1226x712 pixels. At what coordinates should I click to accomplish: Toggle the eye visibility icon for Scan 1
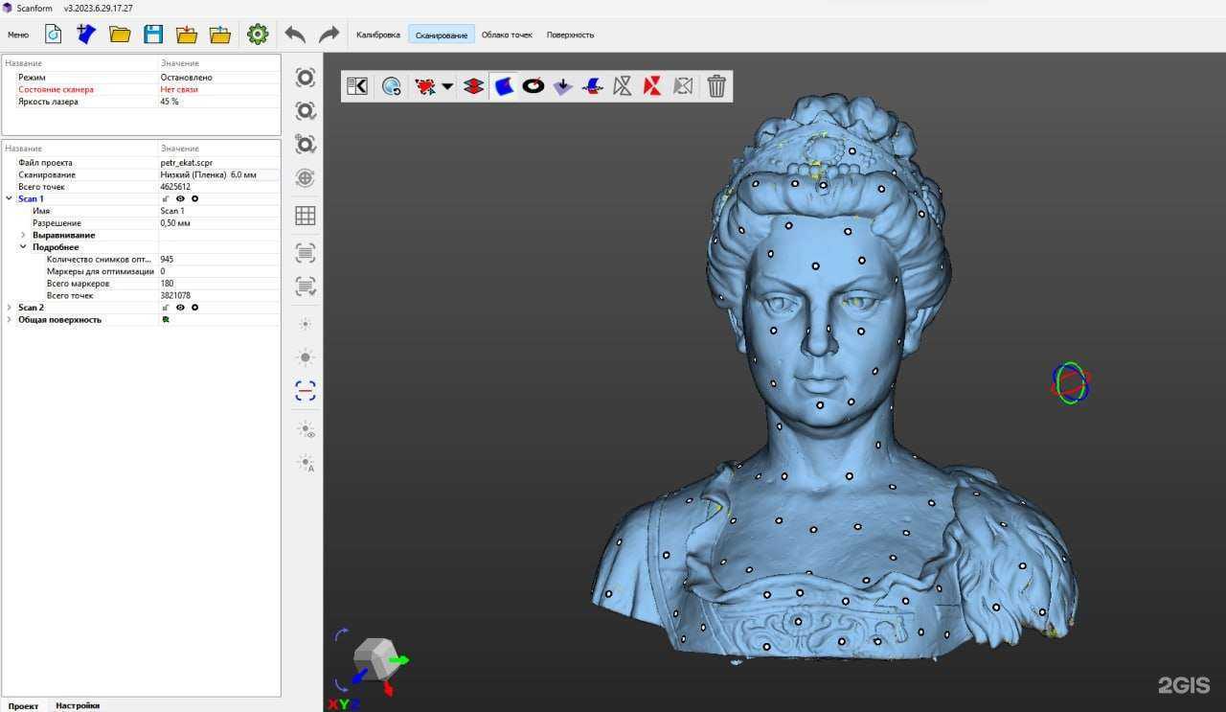pyautogui.click(x=180, y=199)
